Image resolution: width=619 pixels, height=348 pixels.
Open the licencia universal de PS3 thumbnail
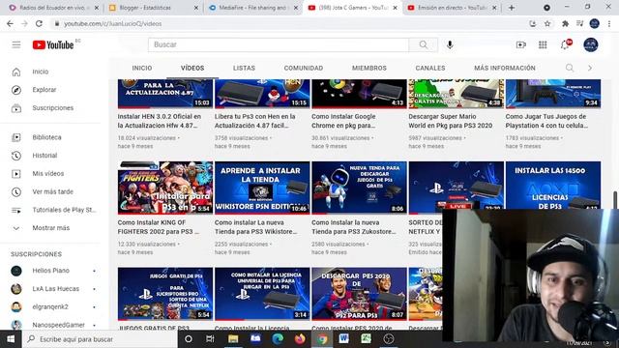[x=262, y=294]
